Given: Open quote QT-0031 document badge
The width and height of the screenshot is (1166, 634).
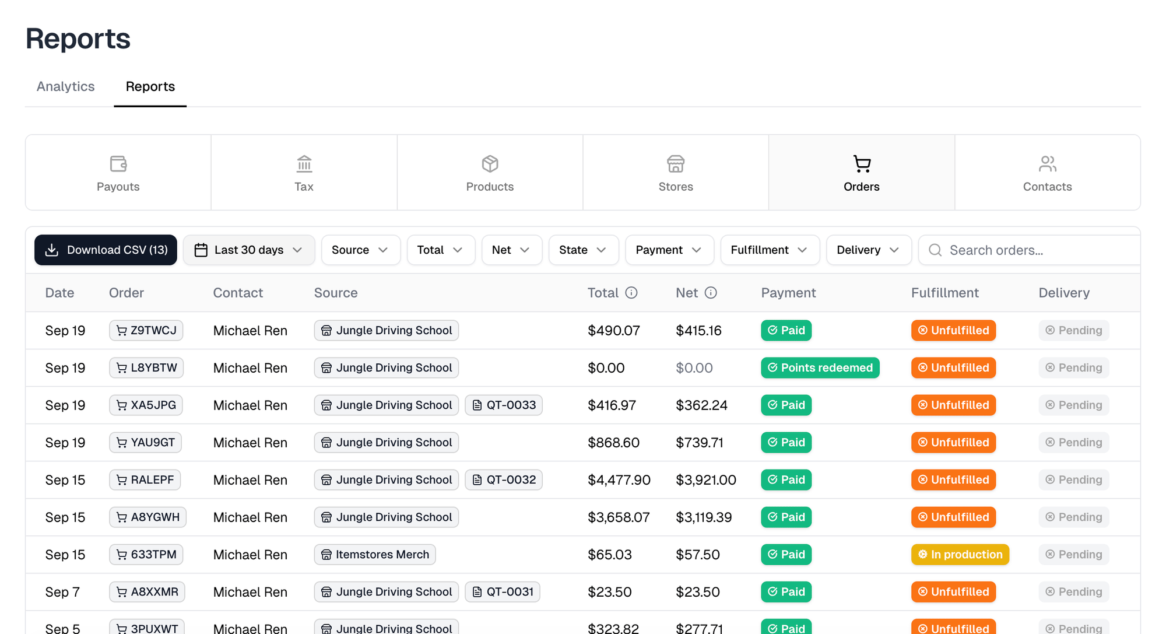Looking at the screenshot, I should pos(503,591).
